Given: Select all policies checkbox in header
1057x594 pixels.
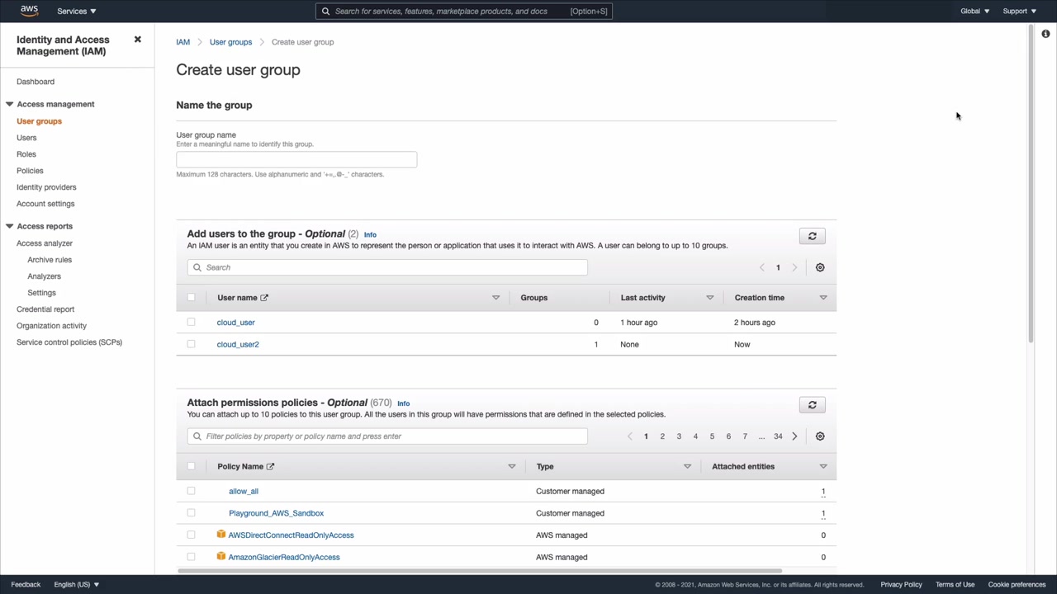Looking at the screenshot, I should pos(192,466).
